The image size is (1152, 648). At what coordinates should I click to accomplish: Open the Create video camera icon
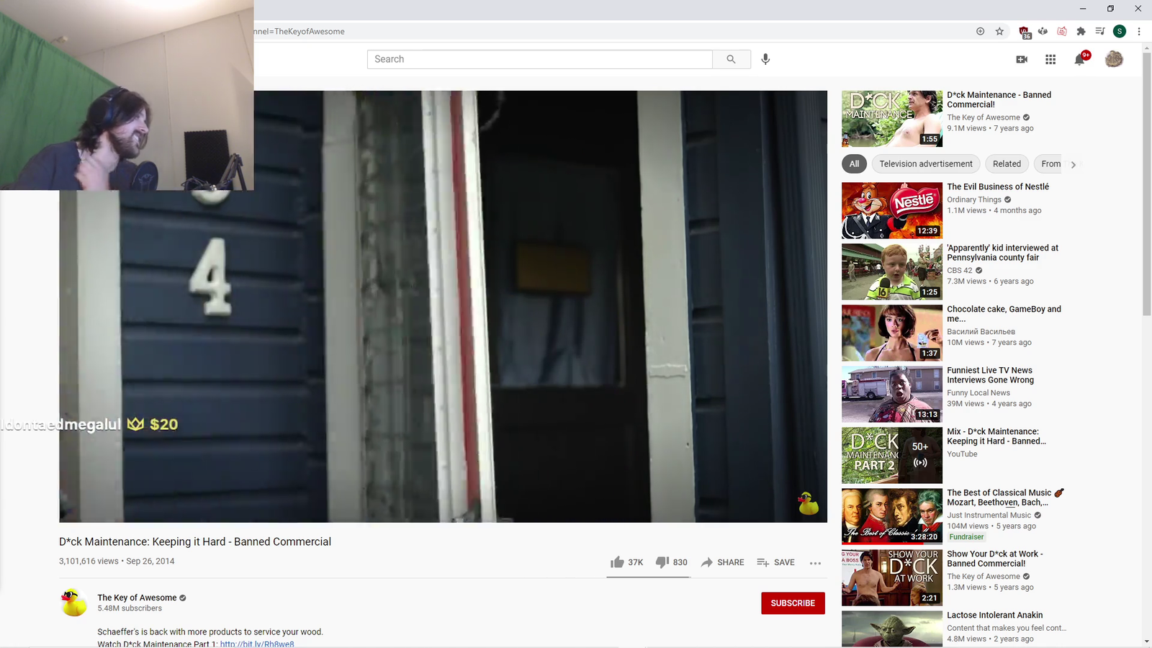[1022, 59]
